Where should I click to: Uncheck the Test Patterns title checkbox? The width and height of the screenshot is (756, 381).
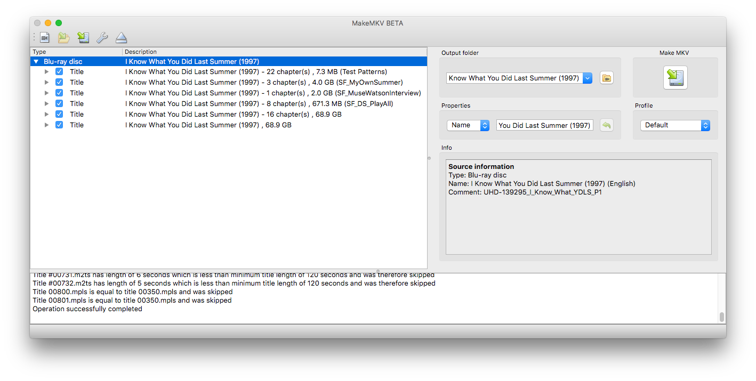pos(59,71)
